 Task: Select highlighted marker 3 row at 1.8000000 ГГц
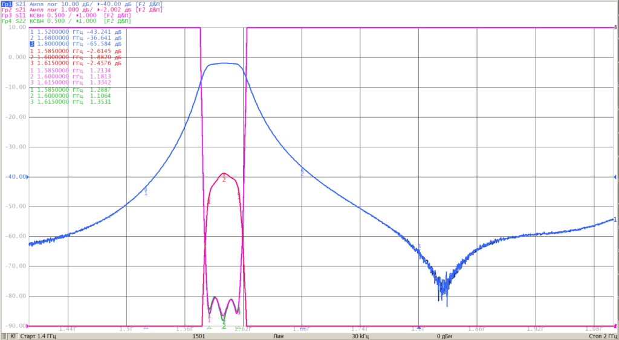[76, 43]
